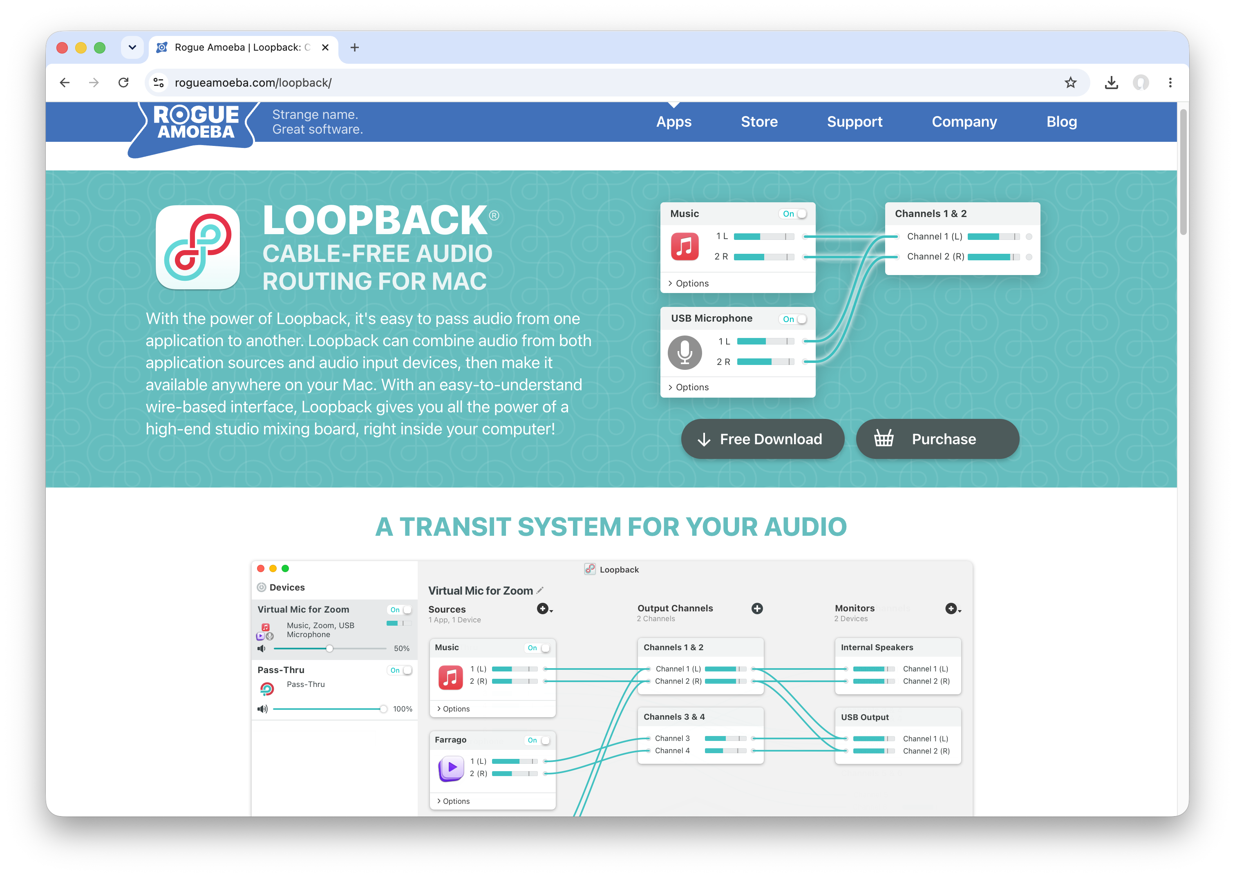Click the Pass-Thru volume speaker icon

click(x=262, y=709)
